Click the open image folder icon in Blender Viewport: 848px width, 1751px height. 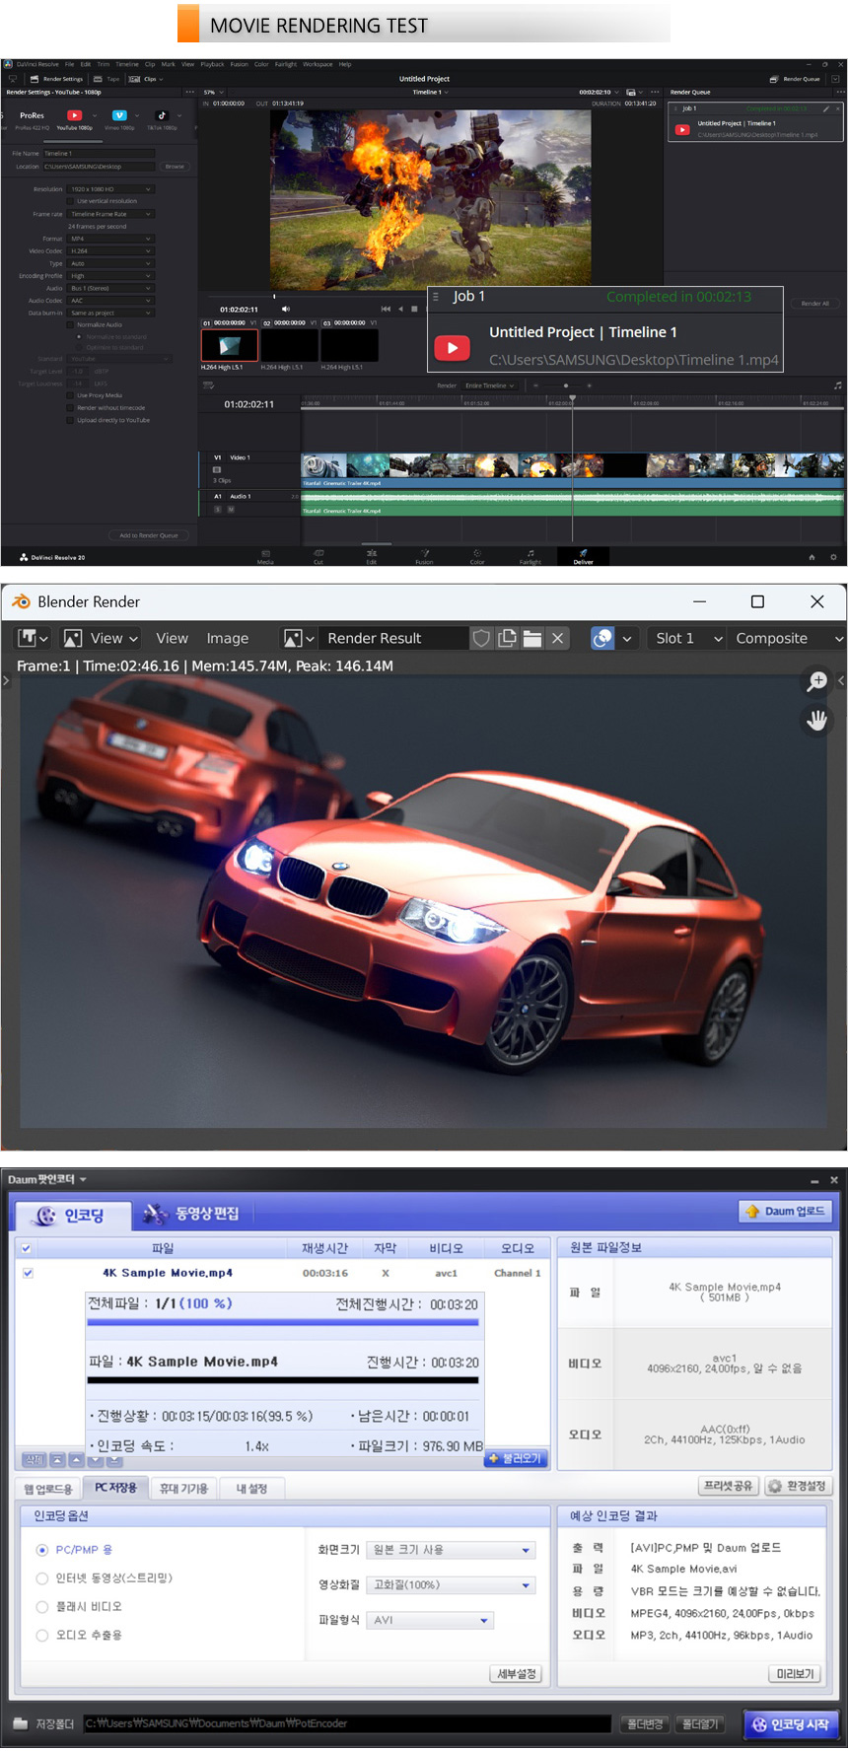[532, 638]
